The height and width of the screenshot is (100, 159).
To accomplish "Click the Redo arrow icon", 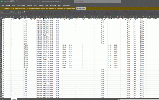I will pyautogui.click(x=24, y=1).
